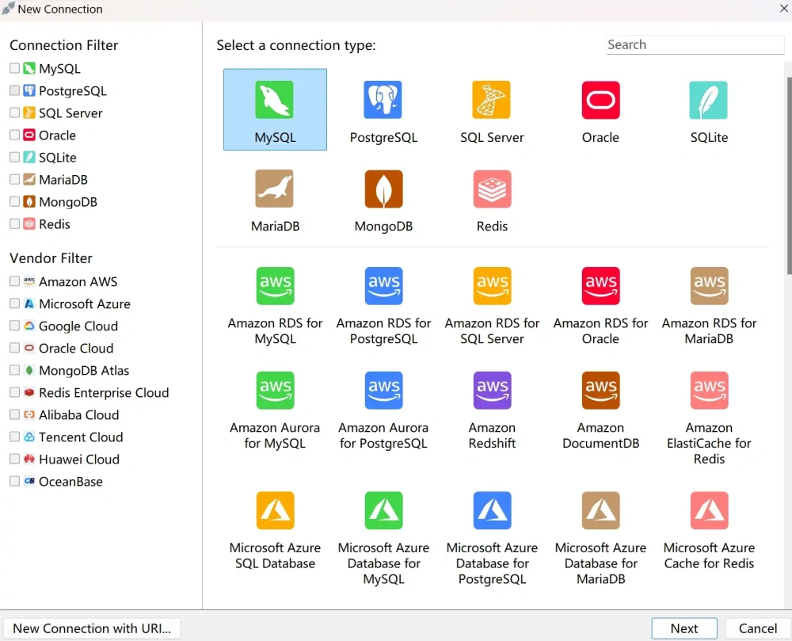Tick the OceanBase vendor checkbox
This screenshot has height=641, width=792.
coord(14,482)
